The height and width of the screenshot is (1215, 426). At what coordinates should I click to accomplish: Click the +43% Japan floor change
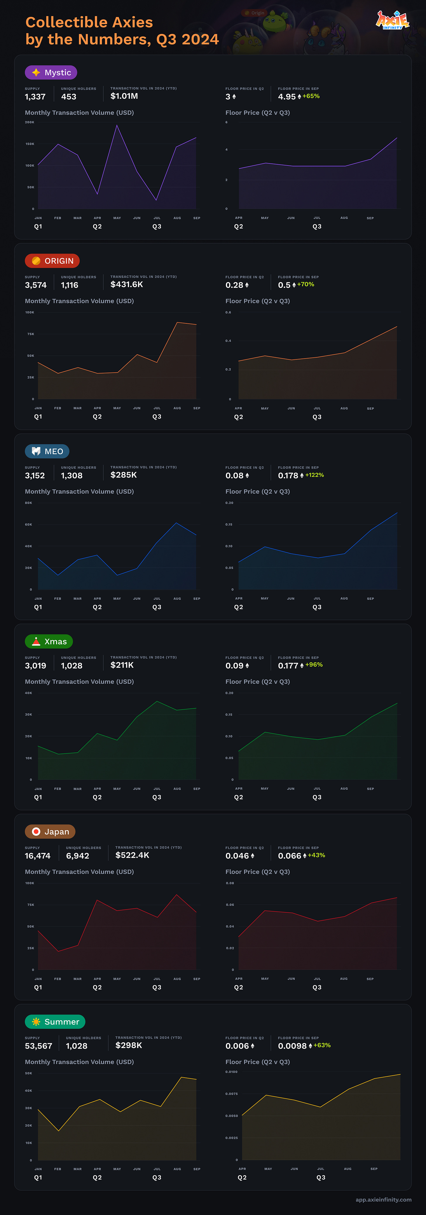point(317,855)
